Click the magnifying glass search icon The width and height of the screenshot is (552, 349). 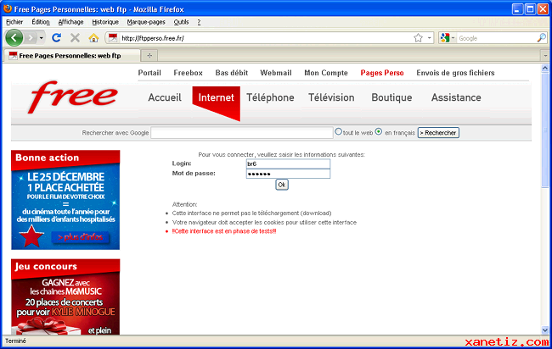point(542,37)
